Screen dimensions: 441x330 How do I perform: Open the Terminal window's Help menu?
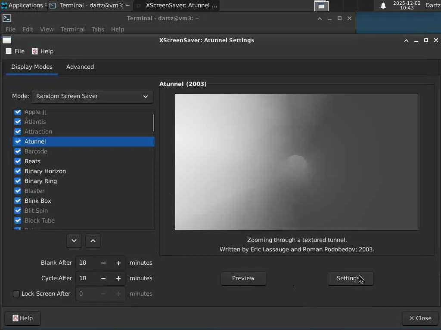118,29
